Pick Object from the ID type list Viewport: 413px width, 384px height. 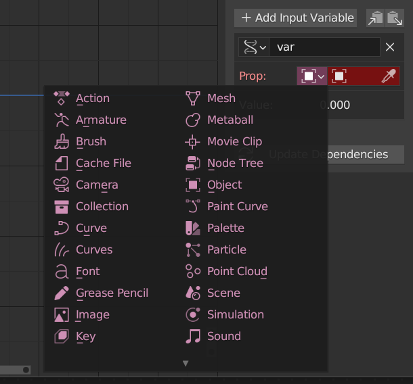pyautogui.click(x=224, y=185)
